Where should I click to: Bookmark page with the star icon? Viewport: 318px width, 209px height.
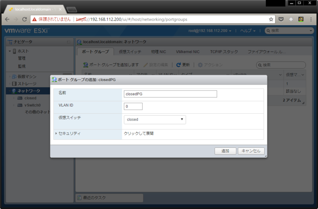(271, 19)
